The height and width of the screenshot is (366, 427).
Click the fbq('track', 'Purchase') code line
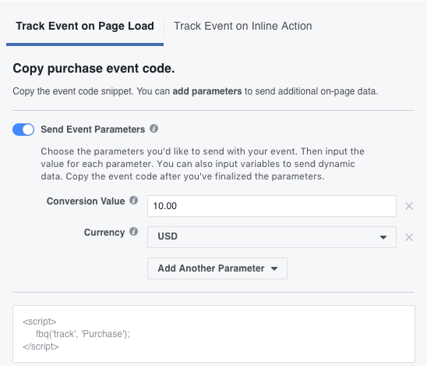tap(83, 334)
